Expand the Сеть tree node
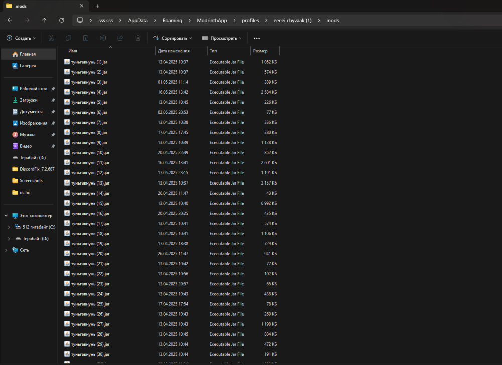 coord(6,250)
